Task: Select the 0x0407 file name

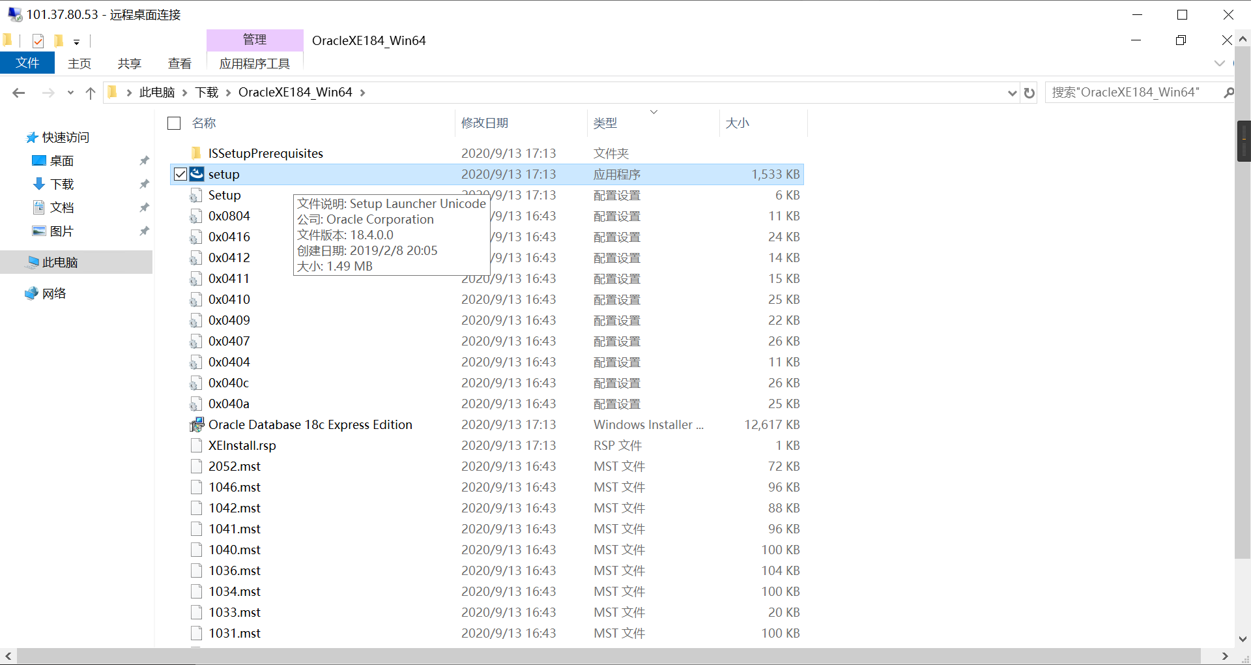Action: 229,341
